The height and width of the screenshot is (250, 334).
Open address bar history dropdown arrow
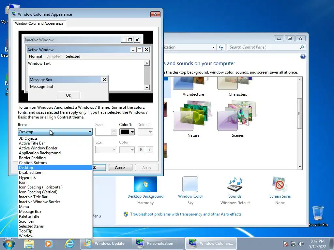(213, 47)
